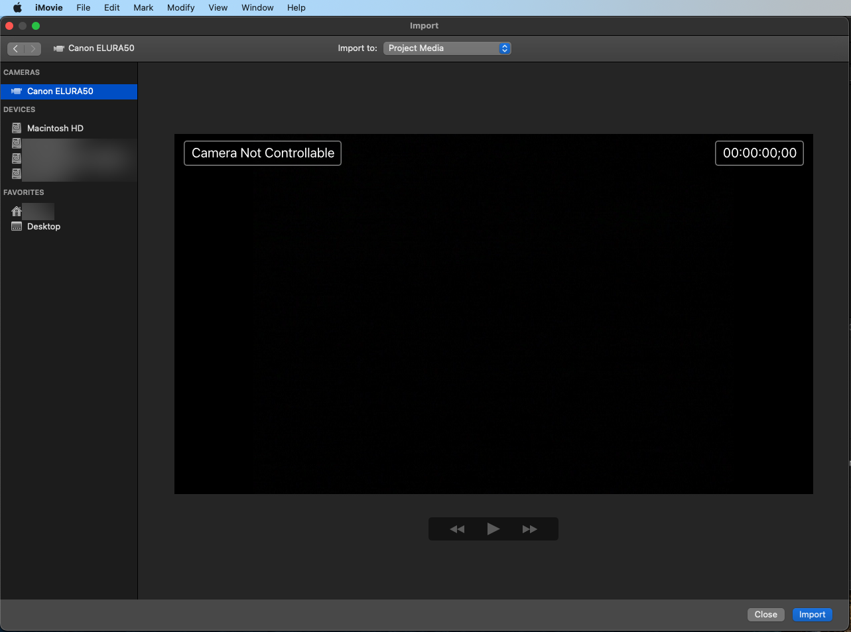The image size is (851, 632).
Task: Open the Apple menu
Action: 18,8
